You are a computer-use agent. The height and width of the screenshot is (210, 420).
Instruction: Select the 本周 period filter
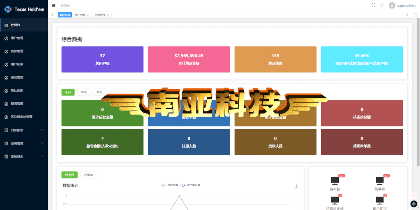(84, 92)
